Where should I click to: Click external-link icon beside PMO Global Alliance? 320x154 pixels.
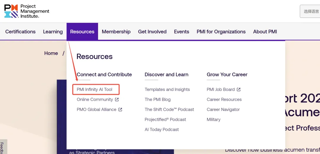click(120, 110)
